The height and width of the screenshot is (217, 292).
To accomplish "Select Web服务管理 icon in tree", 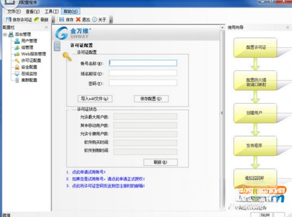I will pyautogui.click(x=17, y=54).
